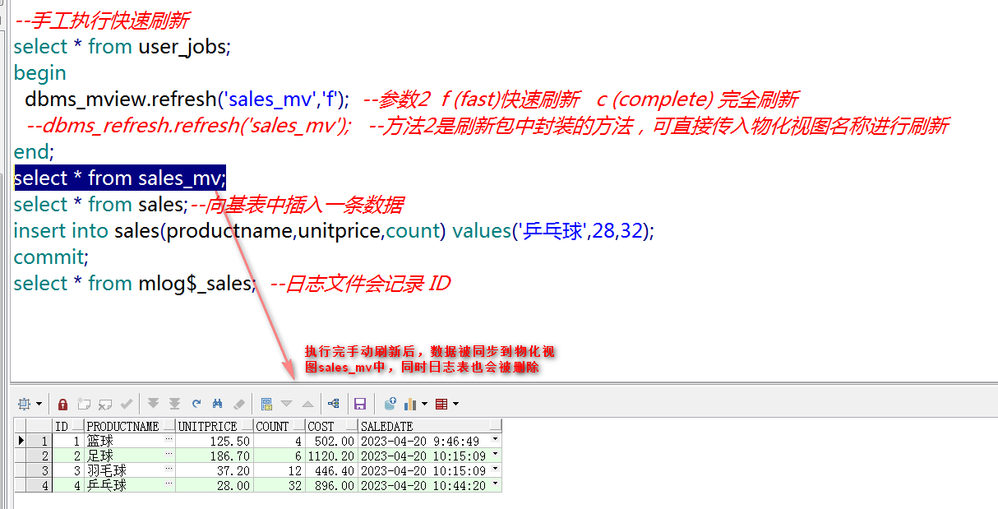Click the ID column header
This screenshot has width=998, height=509.
tap(68, 427)
